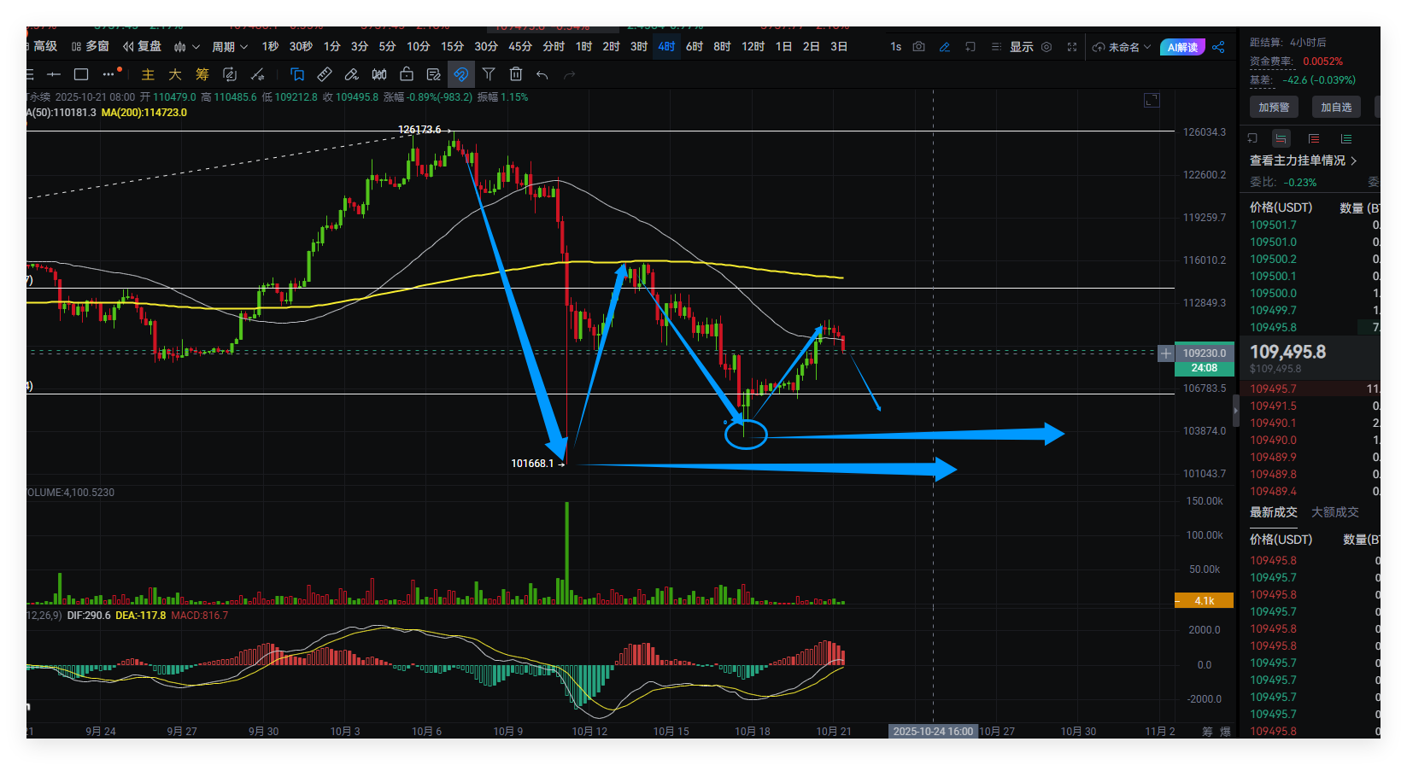Toggle the 主 indicator button
The image size is (1407, 765).
coord(148,74)
